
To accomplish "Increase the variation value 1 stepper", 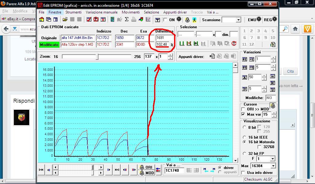I will 273,58.
